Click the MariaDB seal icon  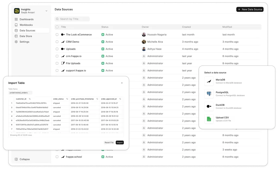click(x=209, y=81)
